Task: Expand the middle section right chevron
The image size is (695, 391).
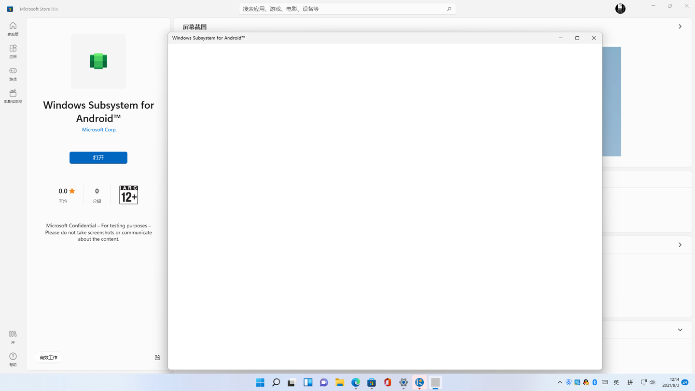Action: pyautogui.click(x=680, y=245)
